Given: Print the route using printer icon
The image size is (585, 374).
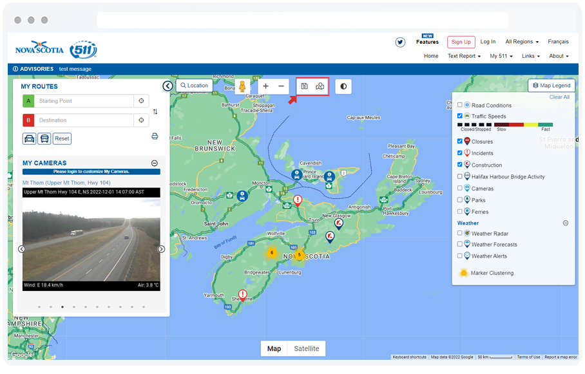Looking at the screenshot, I should pos(155,136).
